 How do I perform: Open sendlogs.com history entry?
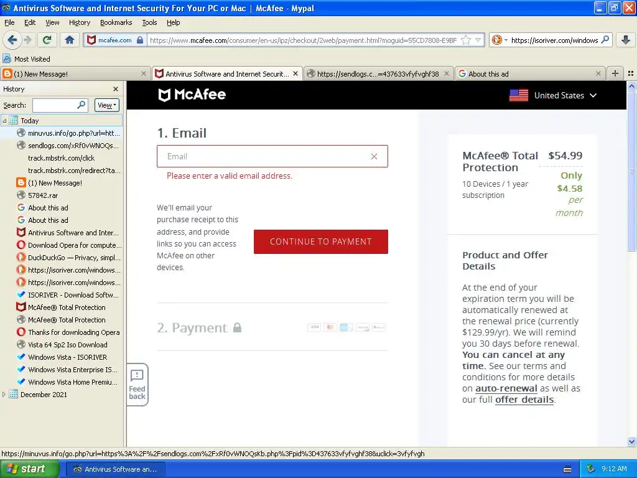tap(68, 146)
